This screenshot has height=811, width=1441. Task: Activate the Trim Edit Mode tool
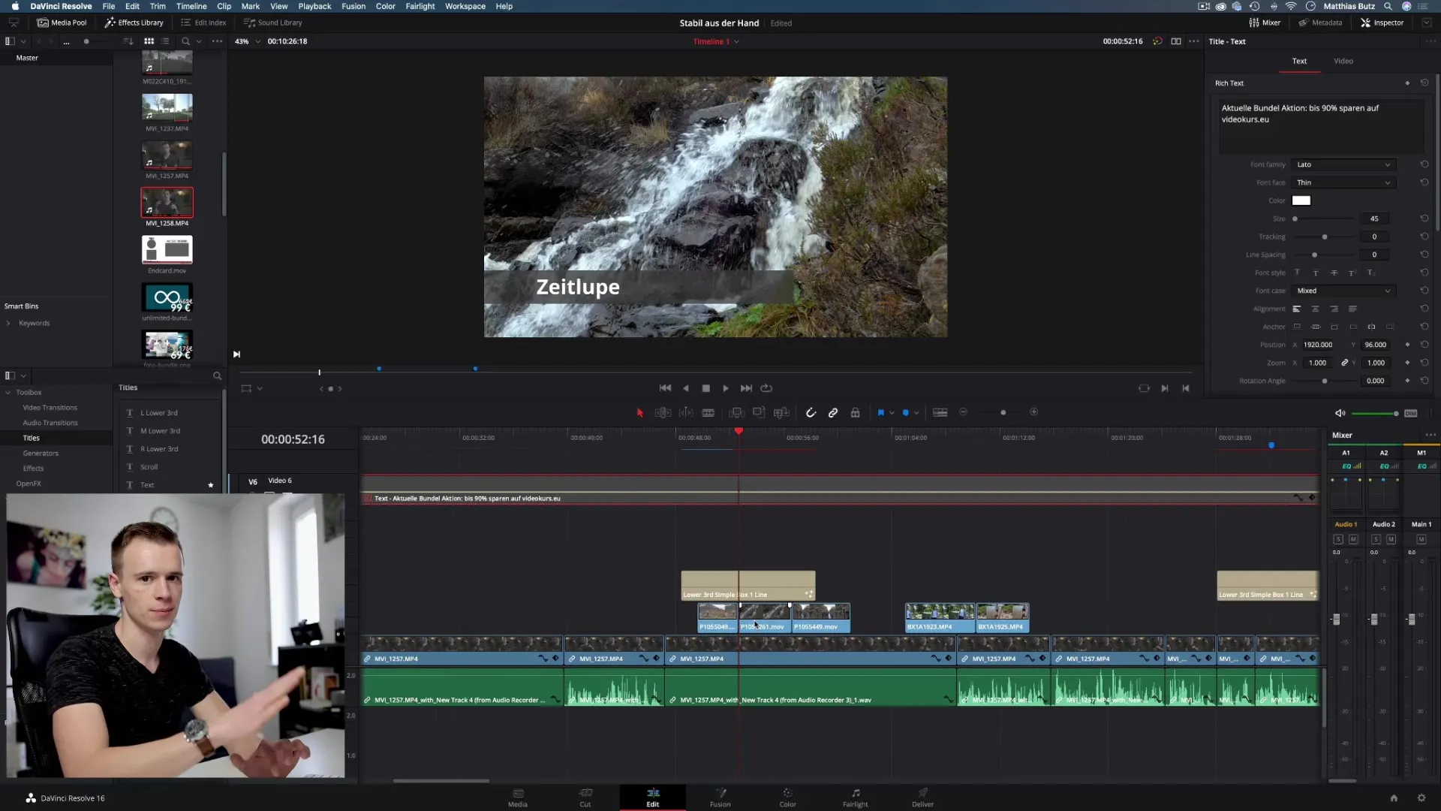[x=663, y=413]
